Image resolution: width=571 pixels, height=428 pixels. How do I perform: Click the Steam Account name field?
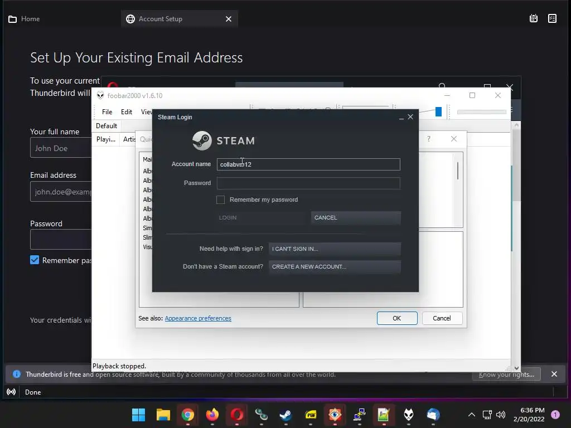[308, 164]
